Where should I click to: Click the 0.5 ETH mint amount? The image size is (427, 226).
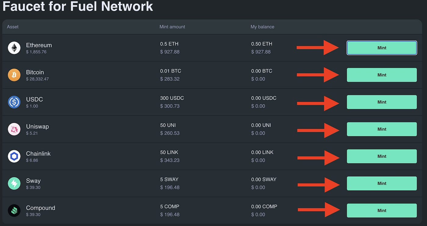click(169, 44)
